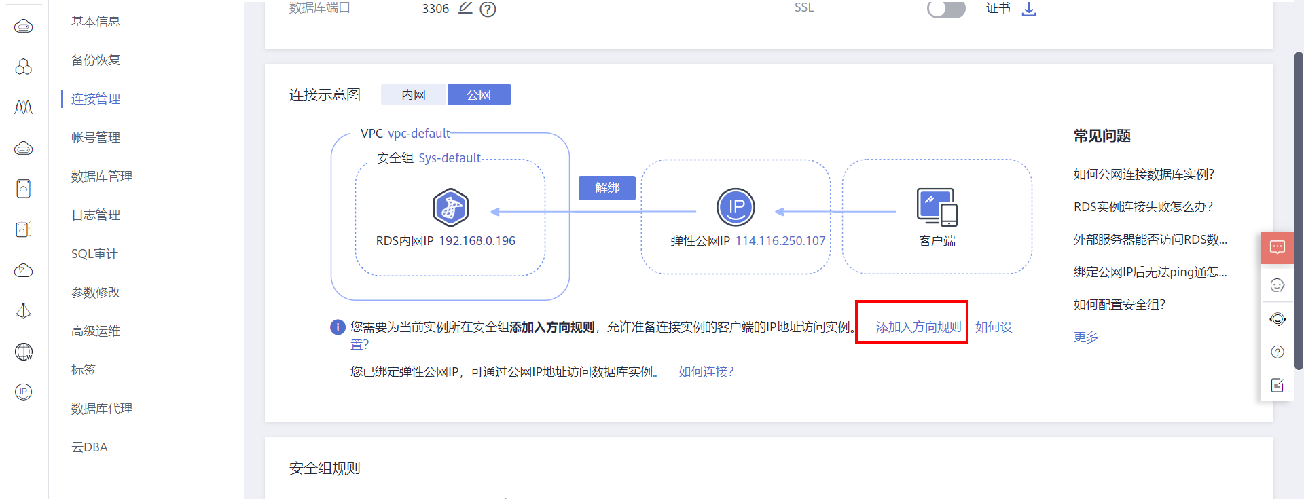Click the elastic public IP 114.116.250.107
This screenshot has height=499, width=1304.
coord(780,241)
